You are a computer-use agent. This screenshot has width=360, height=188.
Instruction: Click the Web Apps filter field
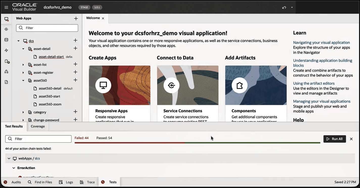(x=47, y=28)
